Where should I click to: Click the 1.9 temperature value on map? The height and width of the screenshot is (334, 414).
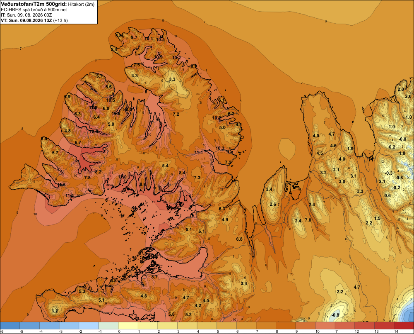point(350,149)
